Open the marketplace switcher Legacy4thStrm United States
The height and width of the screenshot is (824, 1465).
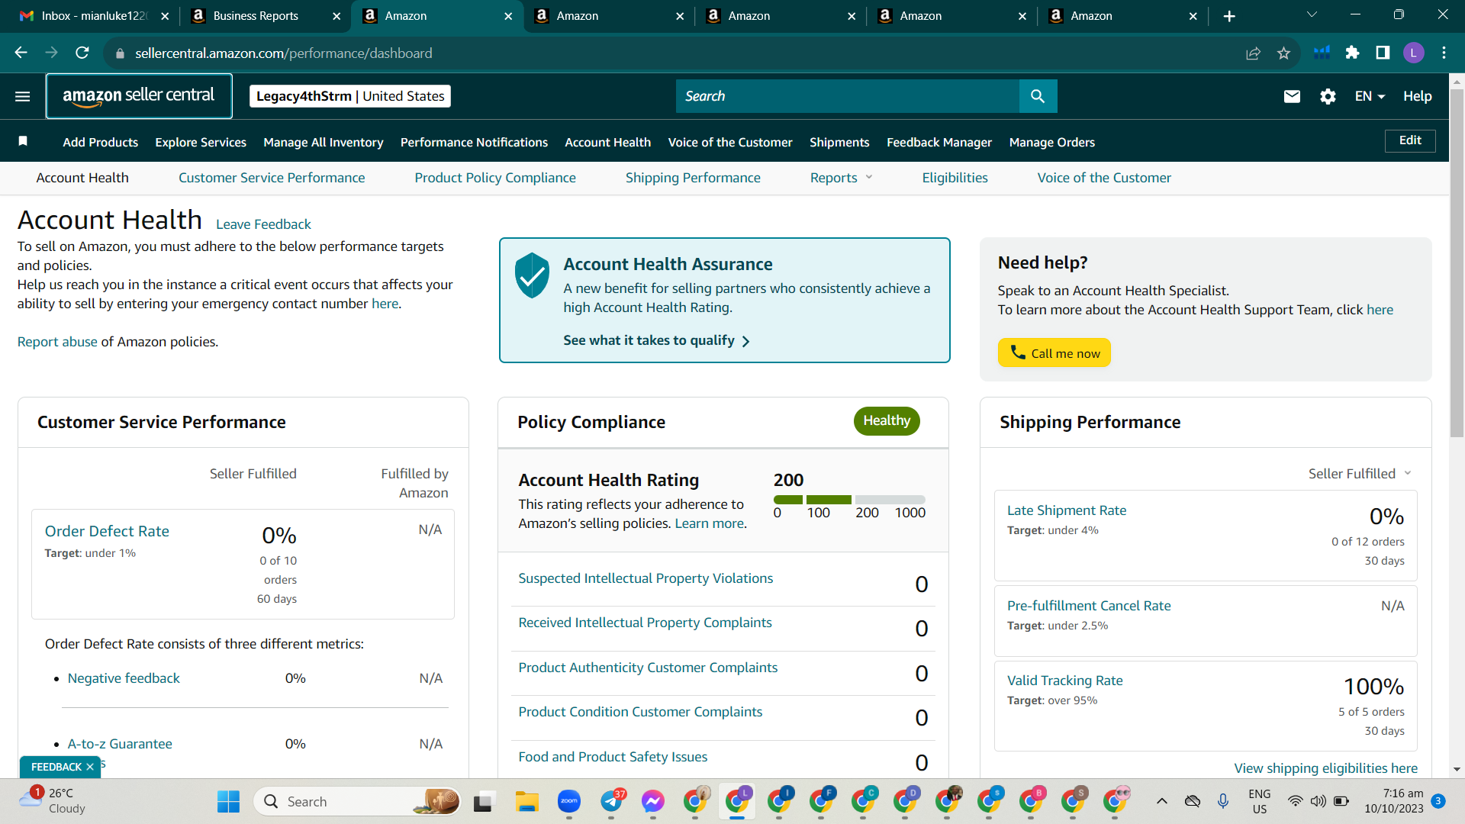350,96
